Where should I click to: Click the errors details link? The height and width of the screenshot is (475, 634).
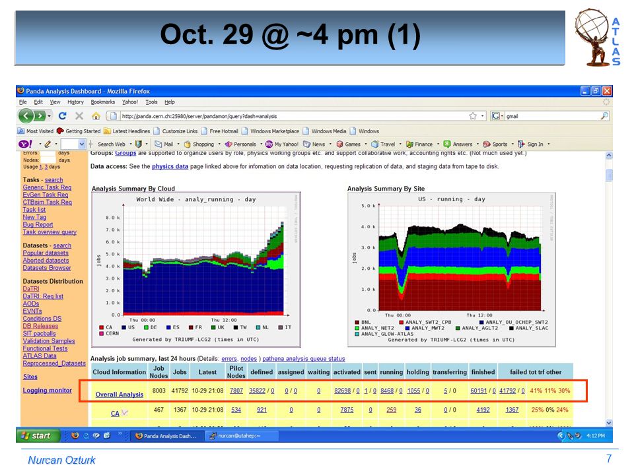pyautogui.click(x=229, y=359)
